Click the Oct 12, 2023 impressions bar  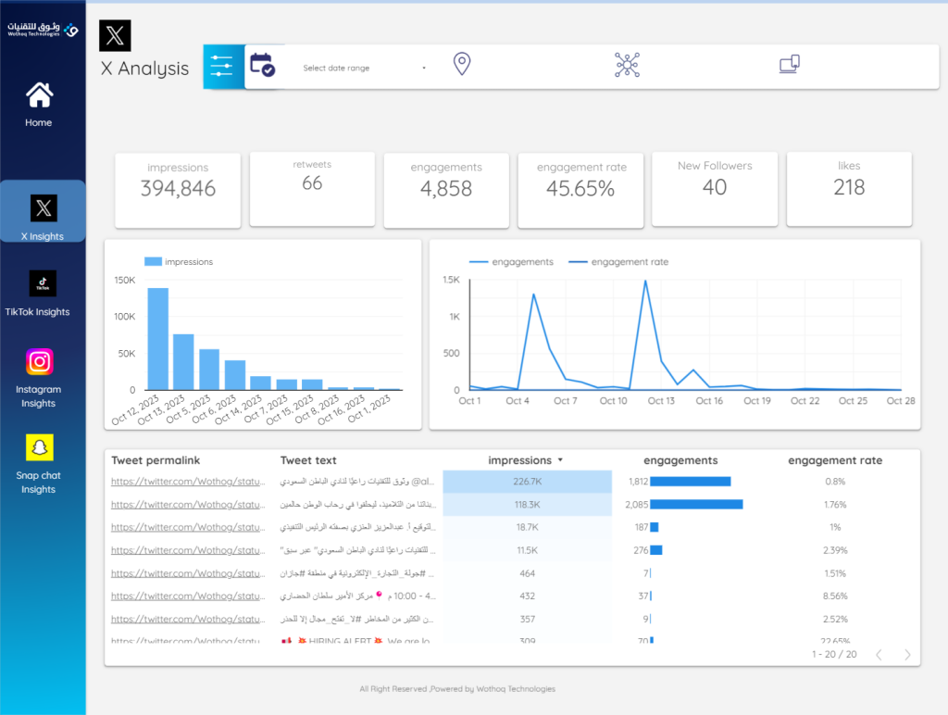coord(158,339)
